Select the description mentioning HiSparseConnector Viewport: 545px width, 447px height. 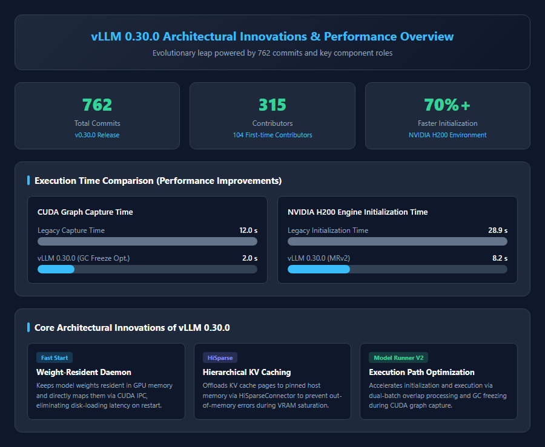pyautogui.click(x=272, y=396)
